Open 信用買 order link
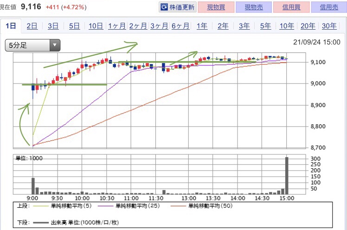This screenshot has width=347, height=230. tap(291, 7)
